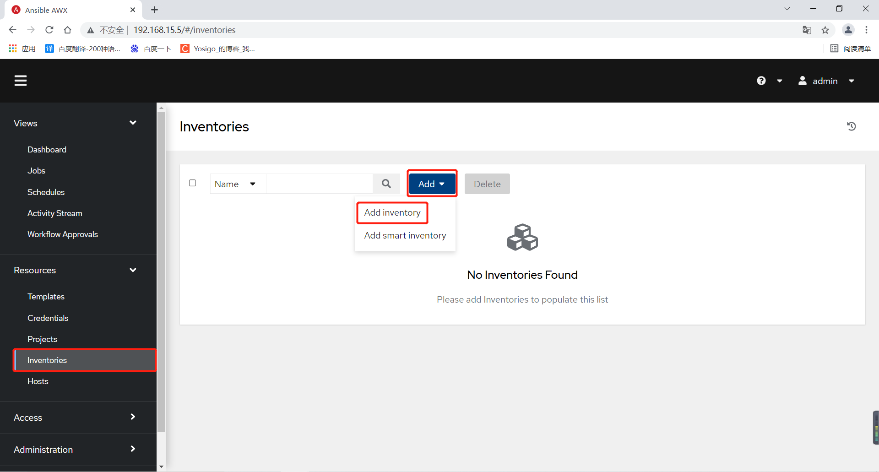The height and width of the screenshot is (472, 879).
Task: Click sidebar scrollbar up arrow
Action: click(x=161, y=108)
